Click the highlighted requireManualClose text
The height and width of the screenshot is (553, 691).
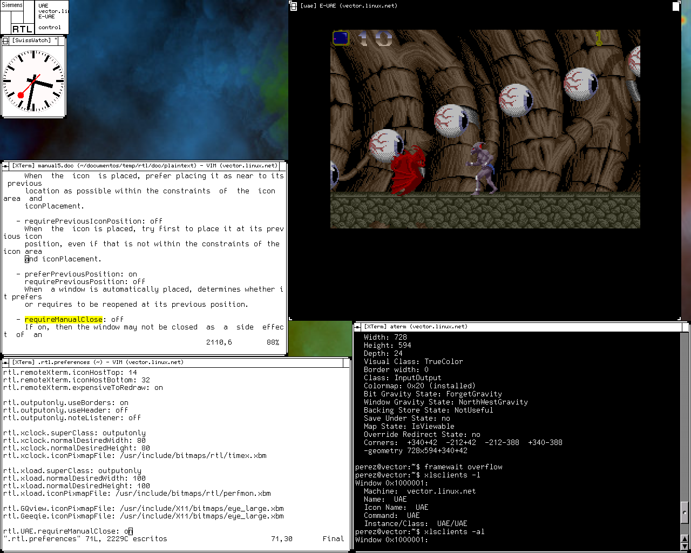click(x=63, y=320)
